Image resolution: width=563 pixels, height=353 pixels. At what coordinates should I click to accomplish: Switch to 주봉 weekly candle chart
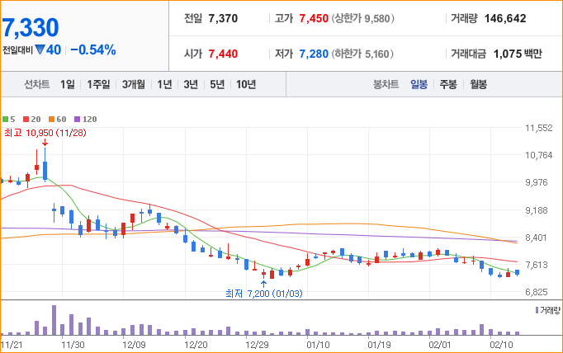pyautogui.click(x=448, y=84)
